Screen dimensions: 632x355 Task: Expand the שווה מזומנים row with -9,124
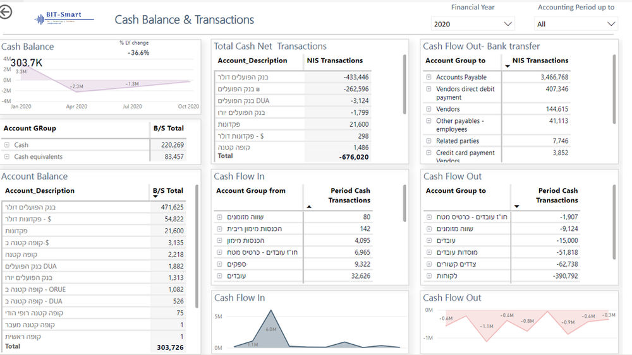pyautogui.click(x=429, y=229)
